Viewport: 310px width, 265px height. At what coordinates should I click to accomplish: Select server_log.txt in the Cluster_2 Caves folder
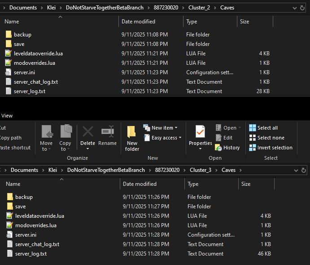tap(30, 91)
